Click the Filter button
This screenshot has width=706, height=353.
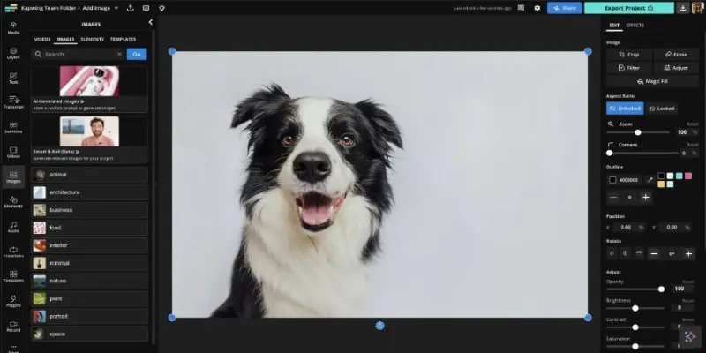coord(629,68)
